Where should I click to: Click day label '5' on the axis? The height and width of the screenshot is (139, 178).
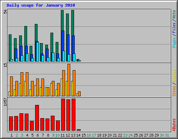click(x=32, y=135)
